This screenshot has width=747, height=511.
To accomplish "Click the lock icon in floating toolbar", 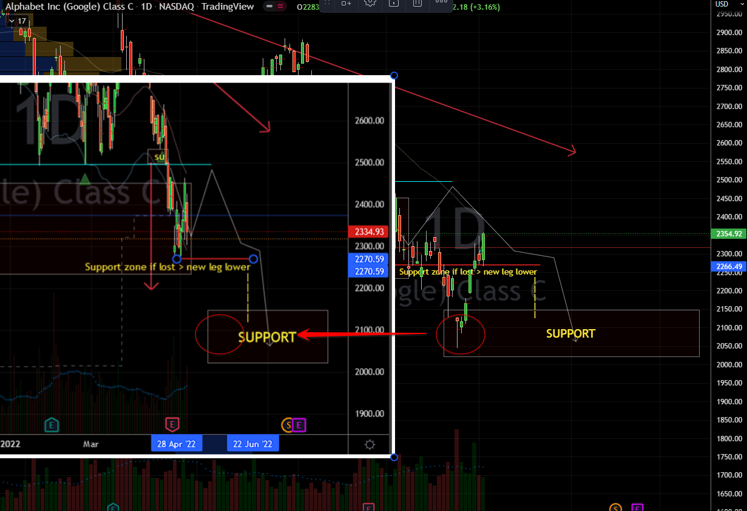I will click(x=393, y=2).
